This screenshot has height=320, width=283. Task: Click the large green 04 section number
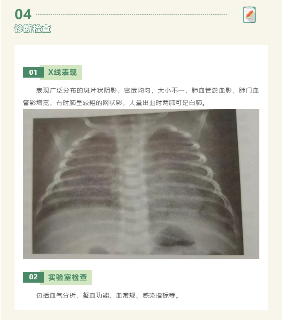pos(23,14)
